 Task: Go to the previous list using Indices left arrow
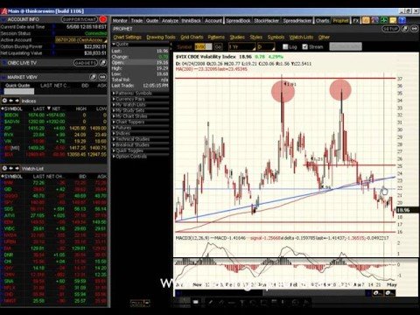[x=11, y=101]
